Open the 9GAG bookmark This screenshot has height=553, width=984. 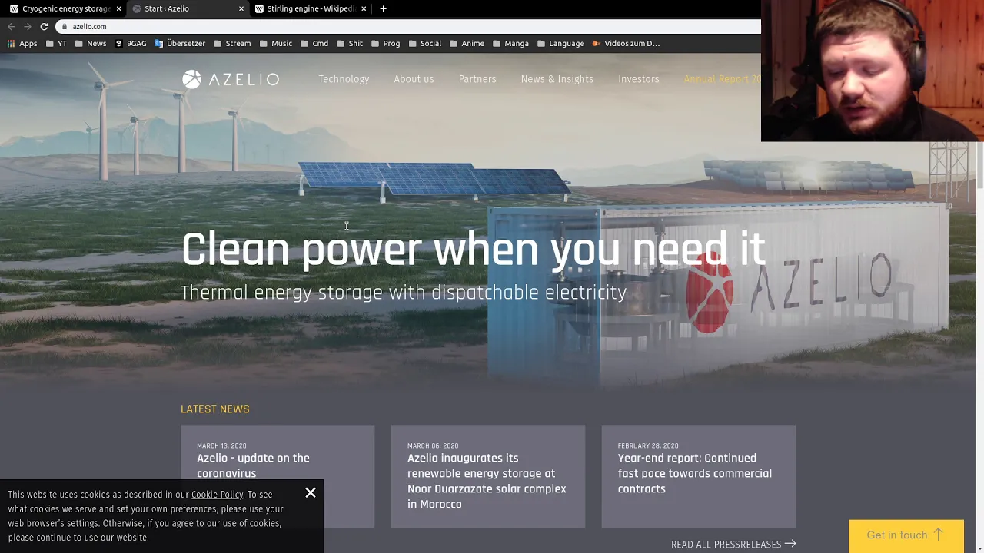pos(131,44)
